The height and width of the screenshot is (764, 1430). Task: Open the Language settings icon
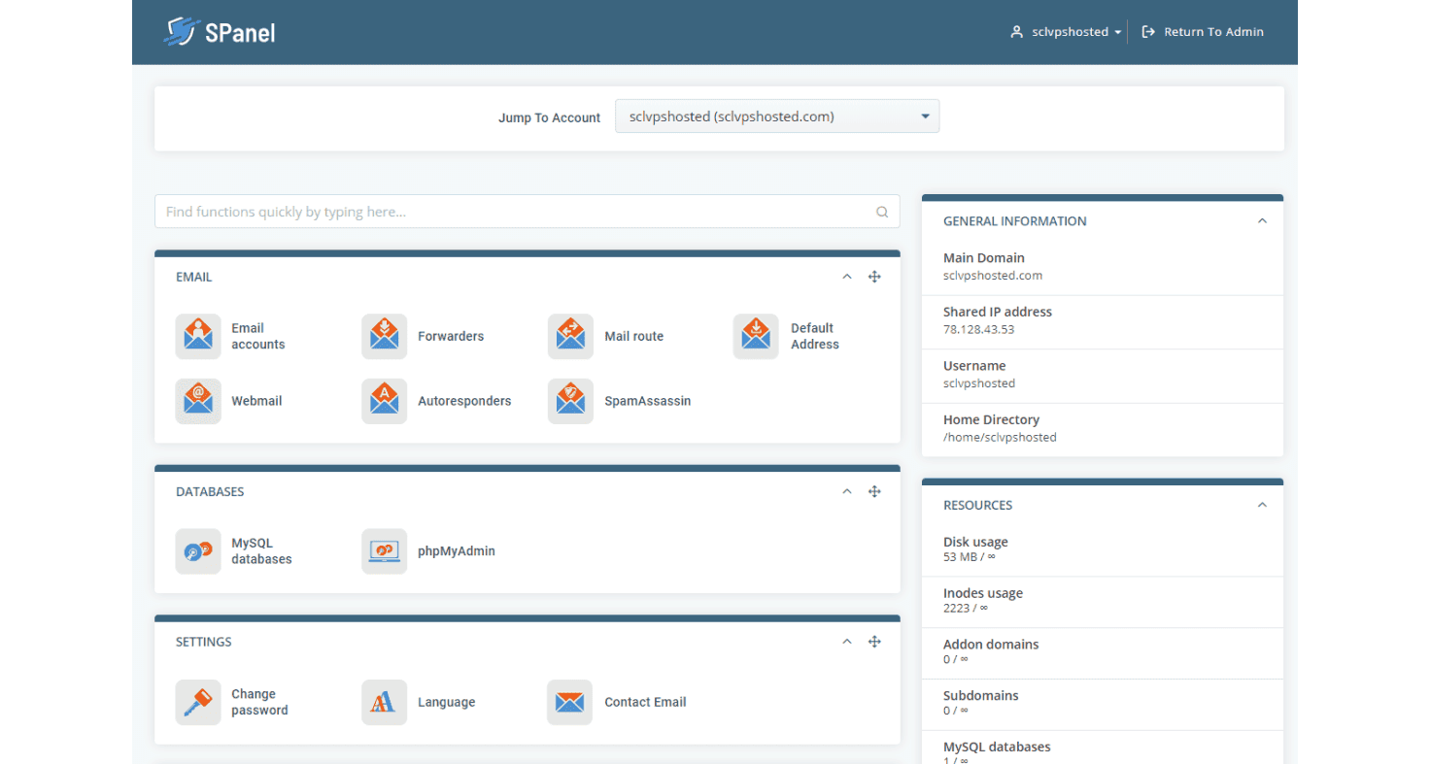385,702
